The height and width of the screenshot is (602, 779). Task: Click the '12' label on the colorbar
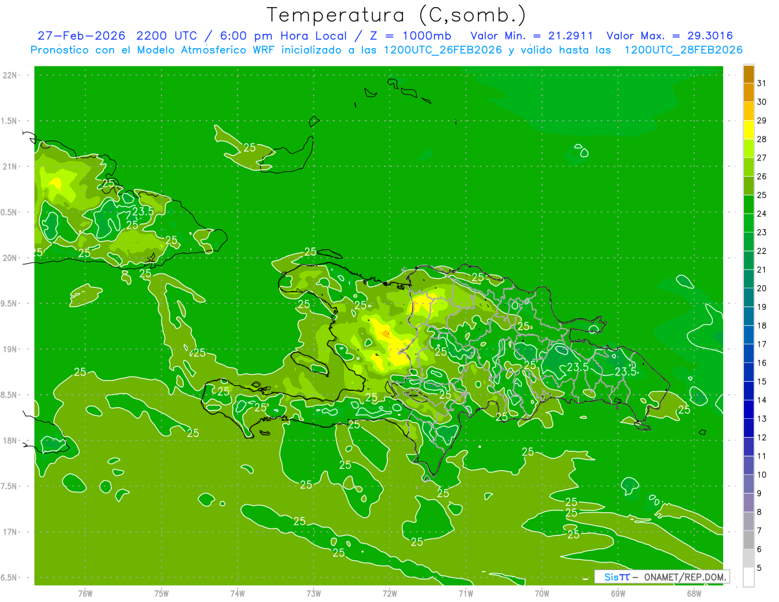[x=762, y=437]
